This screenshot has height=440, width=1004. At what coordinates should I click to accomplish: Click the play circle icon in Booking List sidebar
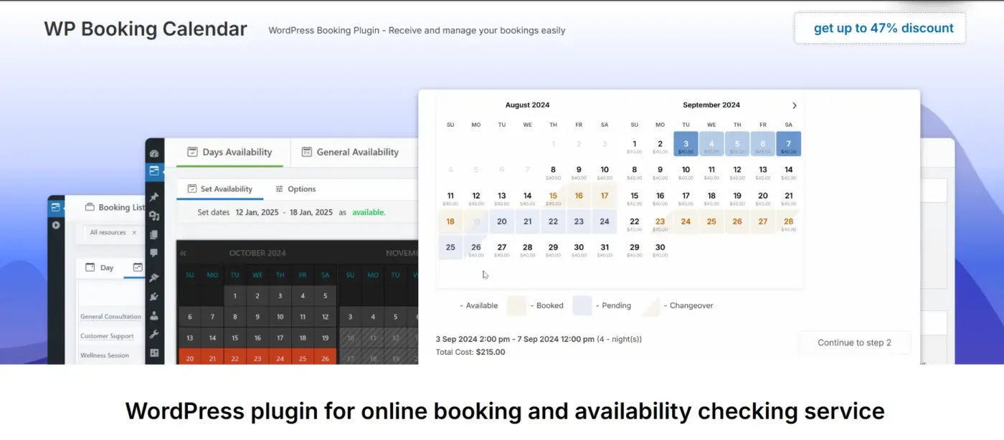pos(56,225)
